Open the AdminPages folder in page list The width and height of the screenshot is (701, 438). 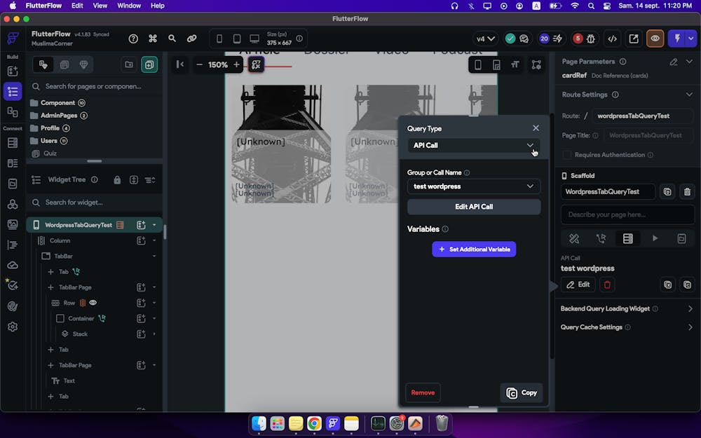[x=58, y=116]
